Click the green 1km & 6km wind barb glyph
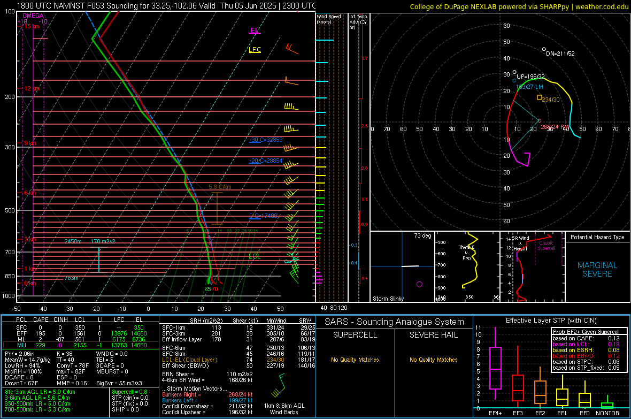Image resolution: width=631 pixels, height=419 pixels. click(x=279, y=386)
